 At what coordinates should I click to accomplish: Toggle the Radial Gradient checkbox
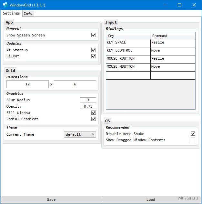[94, 119]
